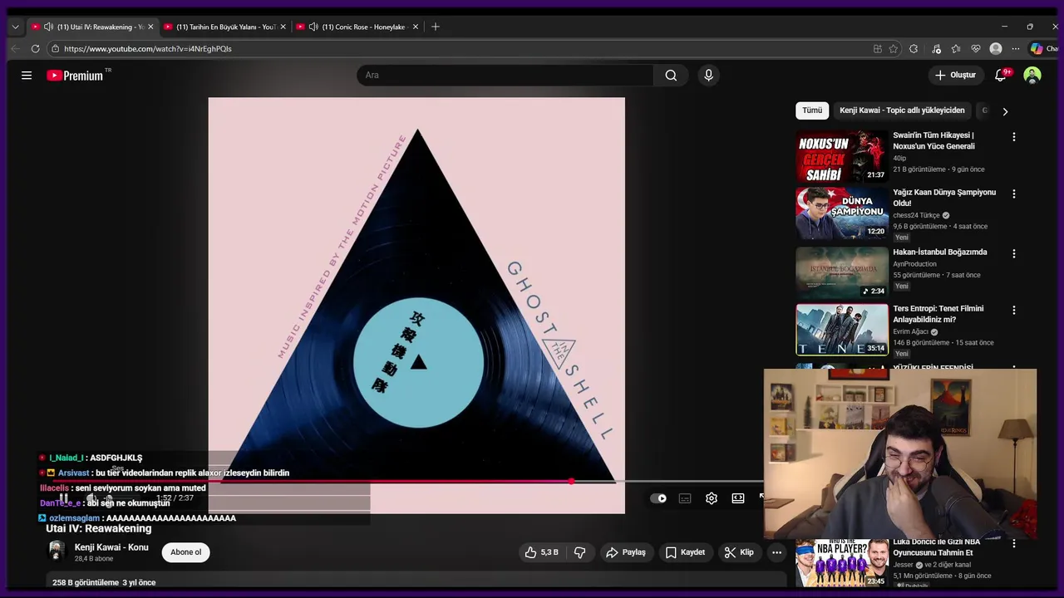Open Yağız Kaan Dünya Şampiyonu Oldu title
Screen dimensions: 1064x598
(x=944, y=198)
